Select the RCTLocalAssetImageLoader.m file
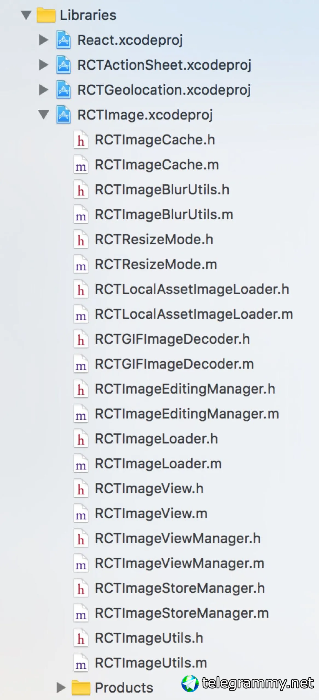The height and width of the screenshot is (700, 319). pyautogui.click(x=194, y=314)
